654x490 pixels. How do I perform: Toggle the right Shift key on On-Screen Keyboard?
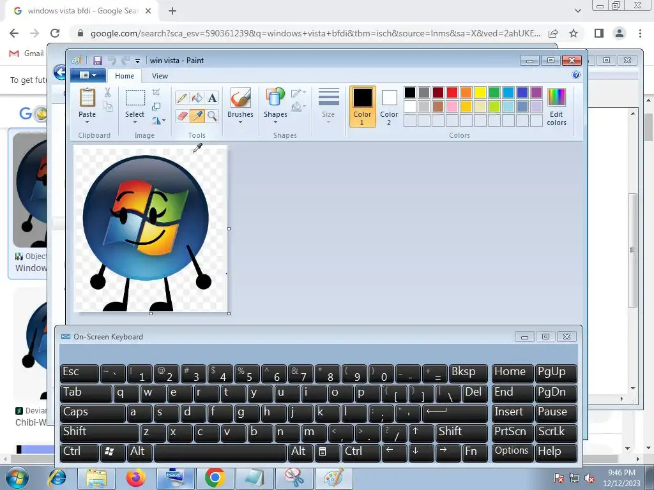point(462,433)
